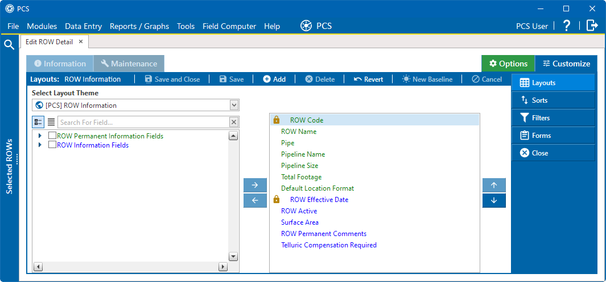The width and height of the screenshot is (606, 282).
Task: Click lock icon beside ROW Effective Date
Action: point(277,199)
